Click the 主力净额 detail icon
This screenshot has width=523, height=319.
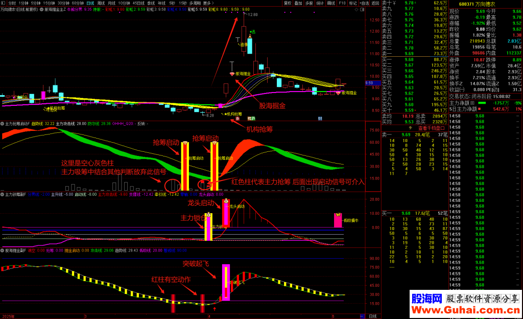(472, 103)
